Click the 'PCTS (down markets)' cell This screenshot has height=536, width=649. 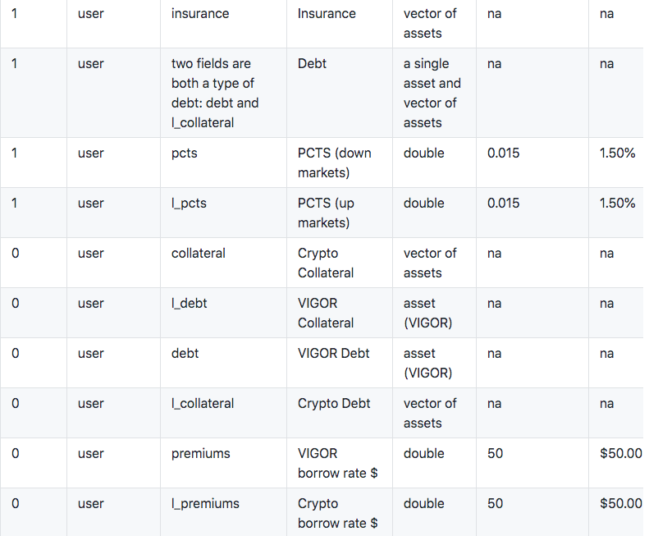pos(334,163)
